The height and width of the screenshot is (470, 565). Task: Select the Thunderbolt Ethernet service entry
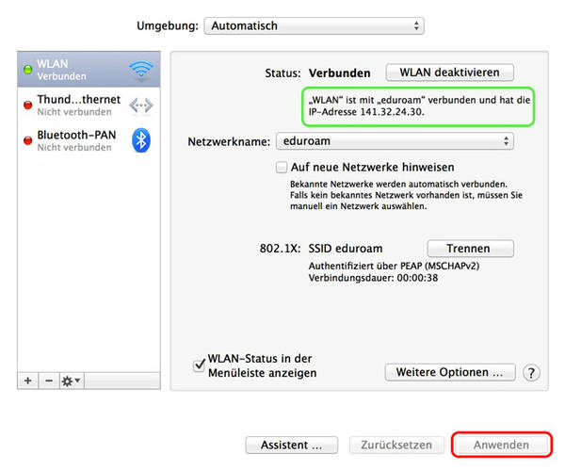[89, 105]
